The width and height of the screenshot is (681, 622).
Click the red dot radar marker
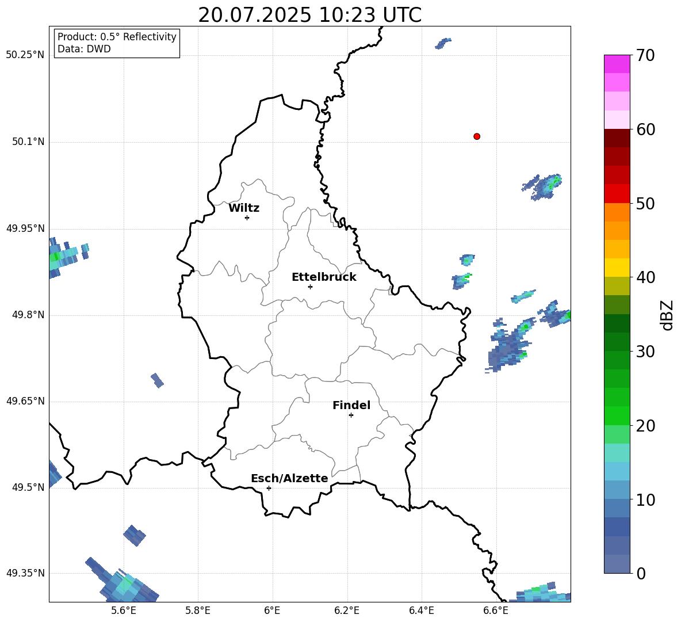coord(477,136)
